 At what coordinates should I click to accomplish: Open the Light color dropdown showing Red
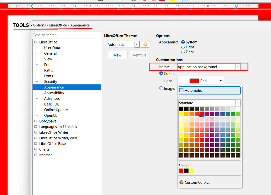pyautogui.click(x=221, y=81)
